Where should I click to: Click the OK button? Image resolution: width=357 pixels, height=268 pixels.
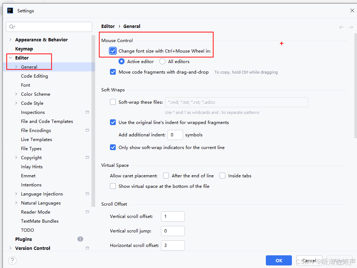pos(279,260)
